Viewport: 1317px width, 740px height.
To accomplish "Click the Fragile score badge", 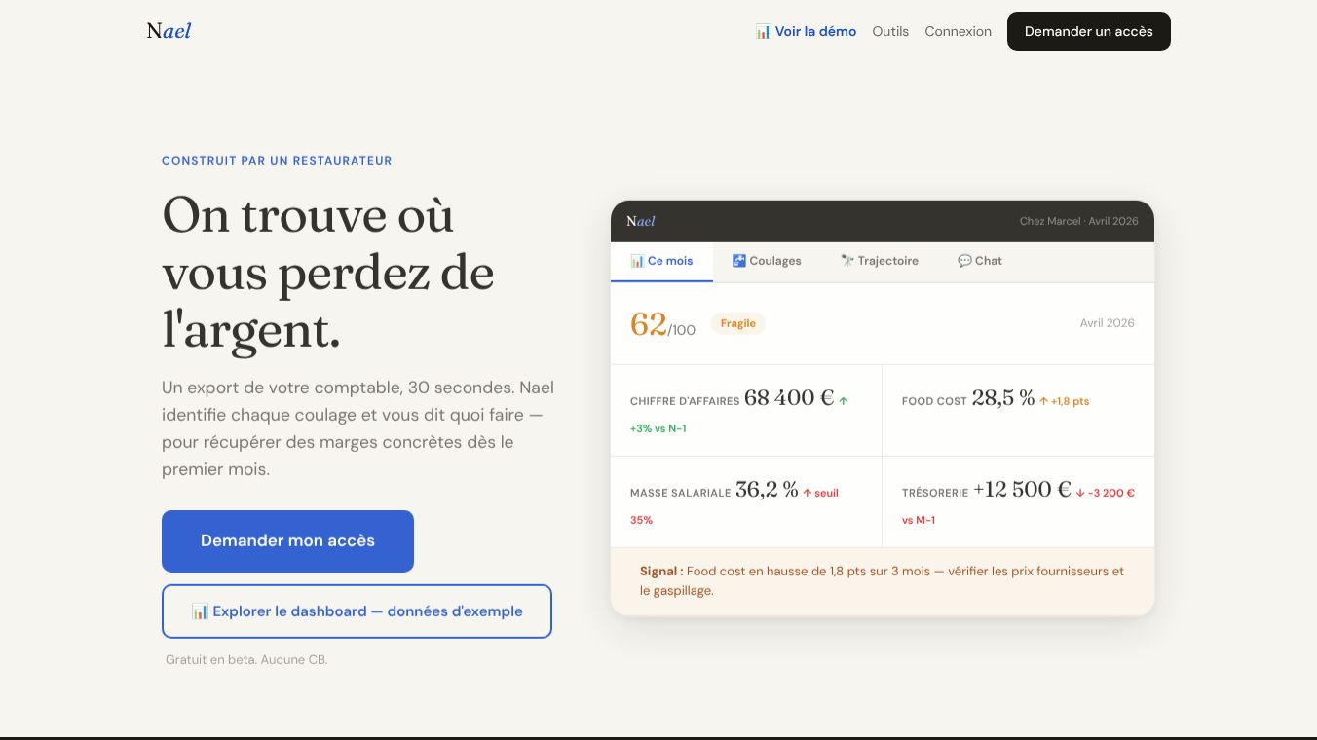I will pyautogui.click(x=738, y=323).
